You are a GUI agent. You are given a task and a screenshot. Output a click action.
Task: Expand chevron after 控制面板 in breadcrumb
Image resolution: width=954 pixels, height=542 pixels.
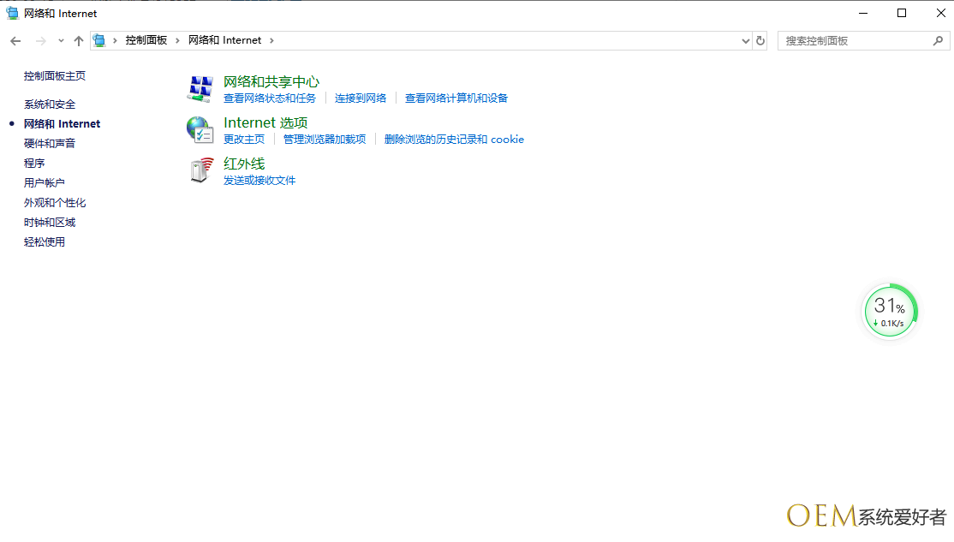point(177,40)
